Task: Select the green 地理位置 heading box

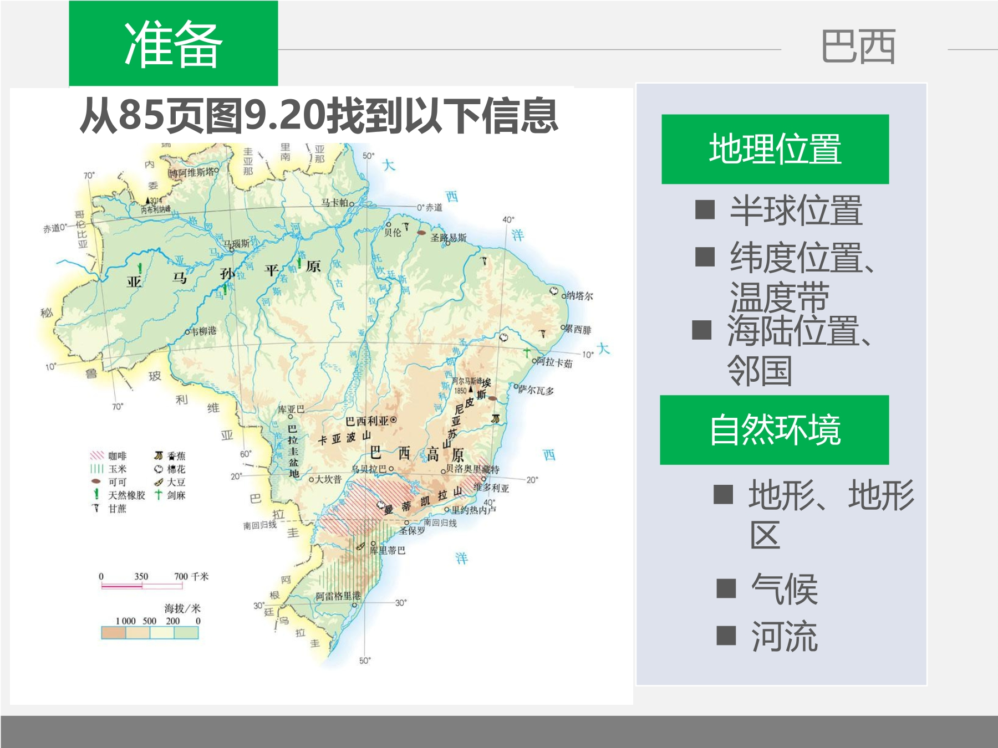Action: 775,149
